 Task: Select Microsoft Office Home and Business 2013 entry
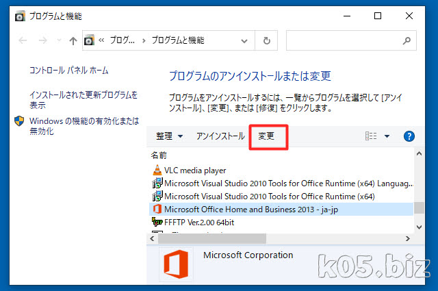click(281, 210)
